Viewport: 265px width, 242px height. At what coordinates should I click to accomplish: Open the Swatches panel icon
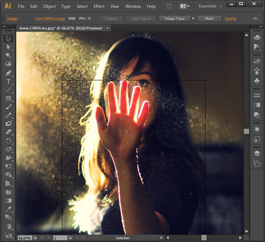tap(257, 61)
